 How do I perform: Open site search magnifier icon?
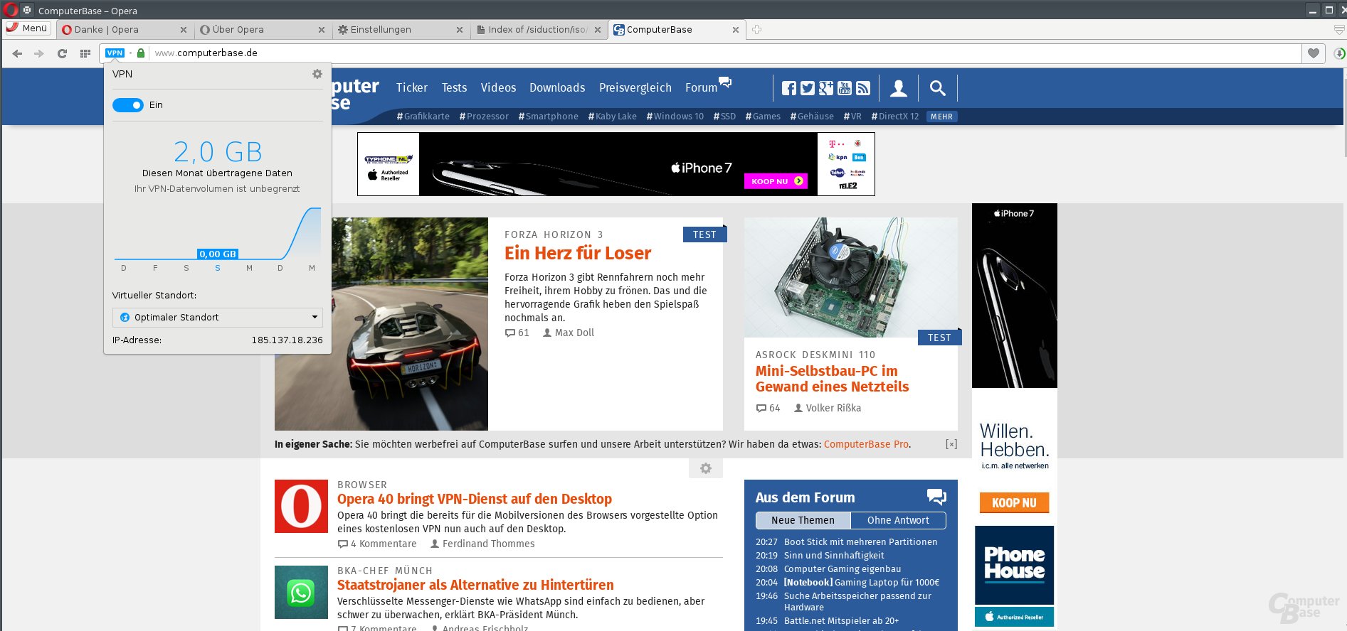coord(938,88)
